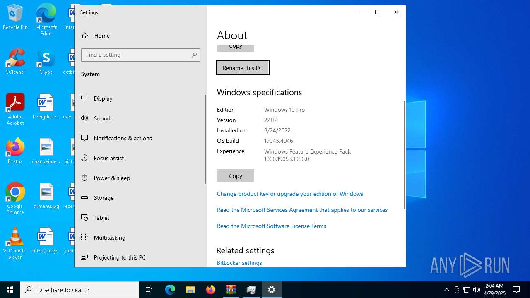This screenshot has height=298, width=530.
Task: Launch Google Chrome desktop shortcut
Action: click(15, 199)
